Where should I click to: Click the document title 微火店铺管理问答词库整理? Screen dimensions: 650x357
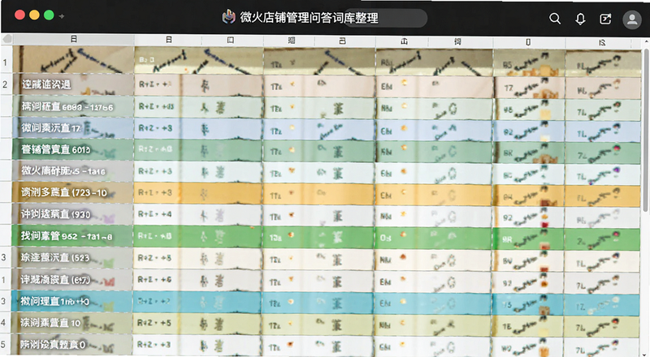[309, 18]
